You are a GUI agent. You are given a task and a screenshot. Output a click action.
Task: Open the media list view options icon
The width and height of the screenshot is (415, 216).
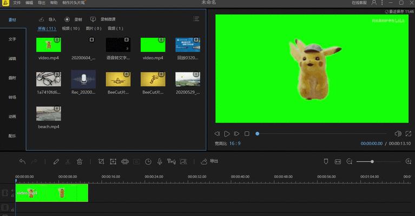pyautogui.click(x=196, y=19)
